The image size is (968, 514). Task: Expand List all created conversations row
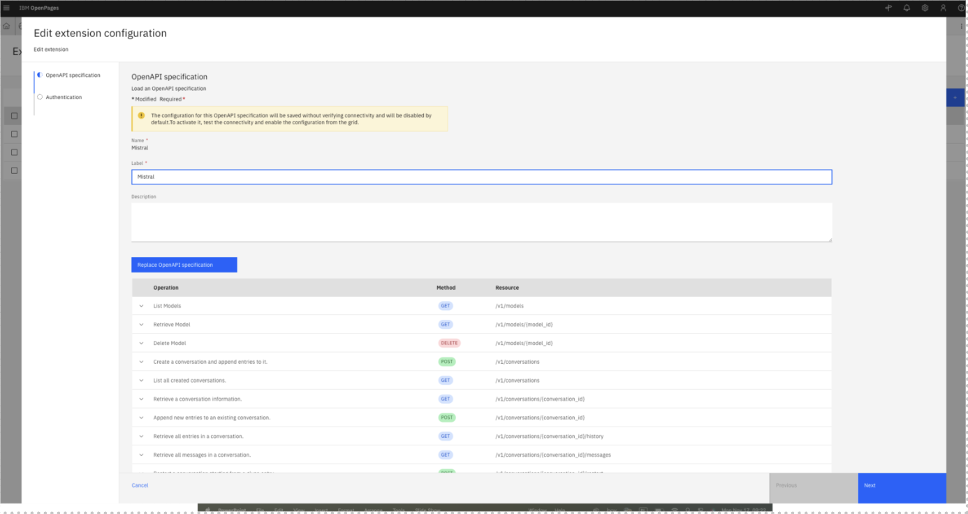click(141, 381)
